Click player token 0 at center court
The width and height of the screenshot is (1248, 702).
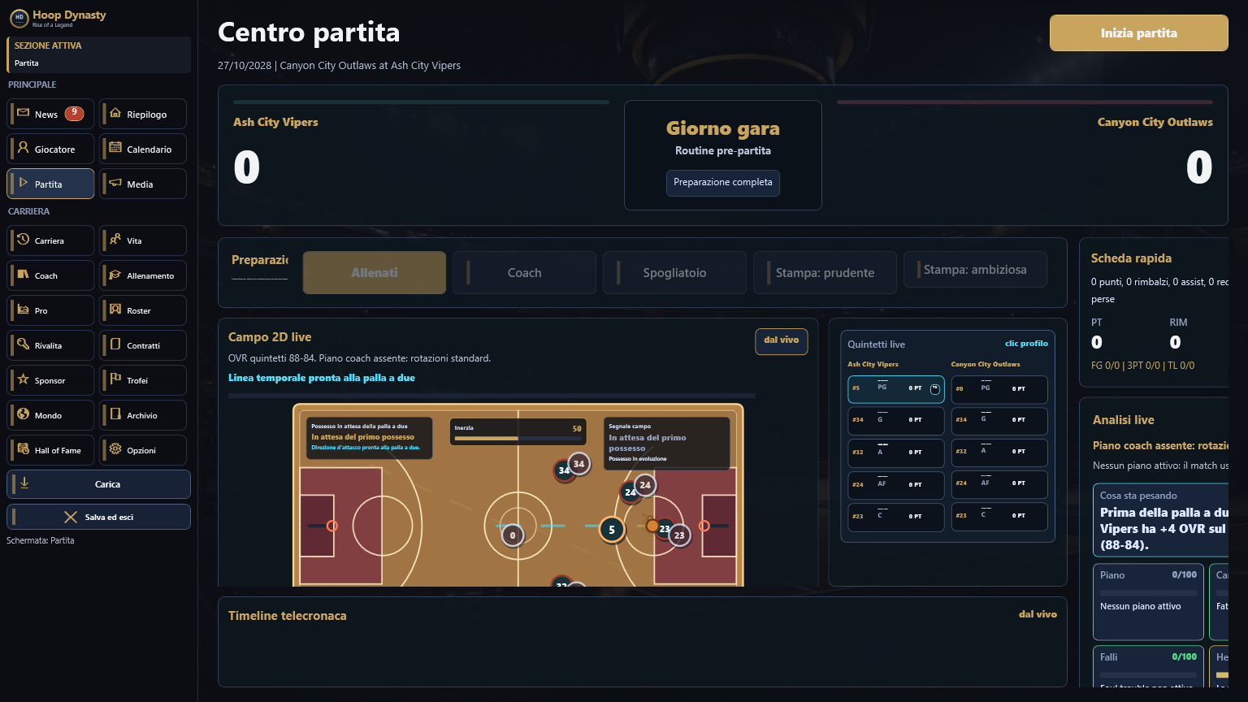pos(512,535)
